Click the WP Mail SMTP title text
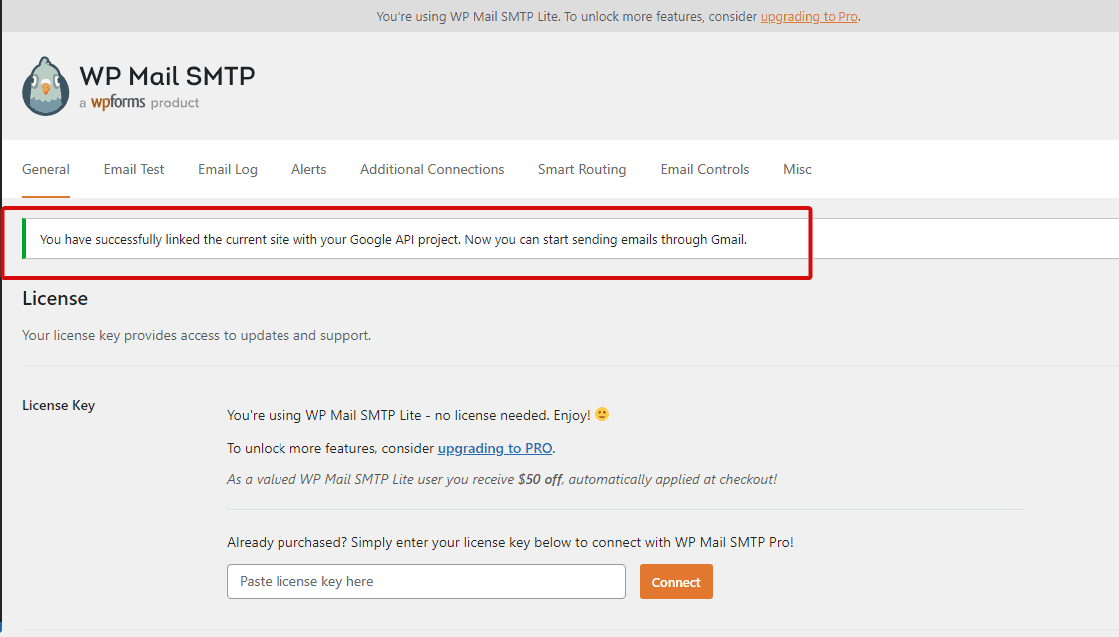 coord(167,76)
